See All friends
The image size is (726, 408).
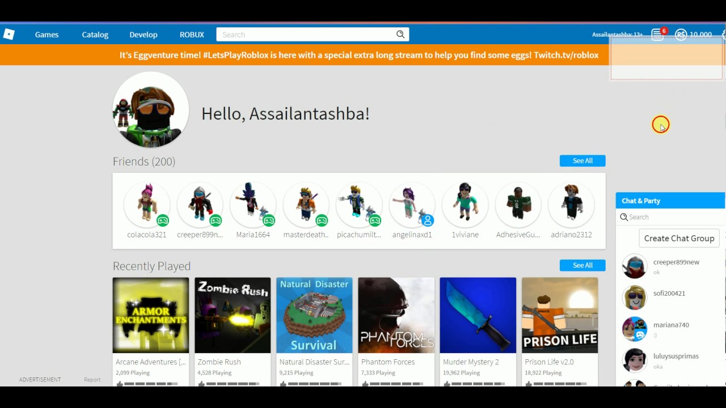tap(583, 161)
